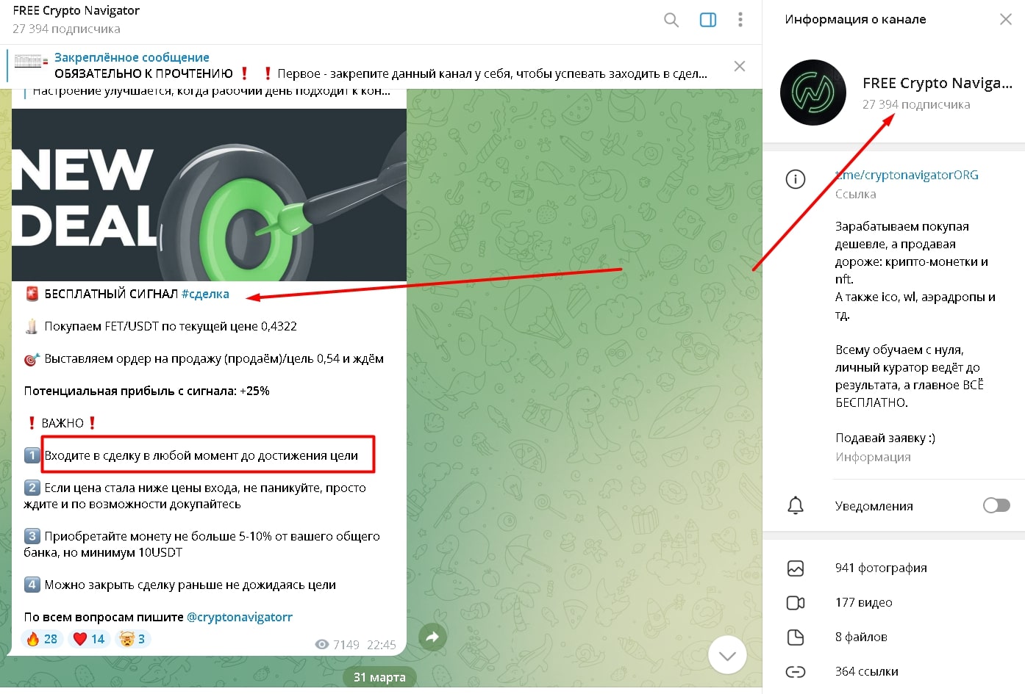The image size is (1025, 694).
Task: Click the line Если цена стала ниже цены входа
Action: (195, 496)
